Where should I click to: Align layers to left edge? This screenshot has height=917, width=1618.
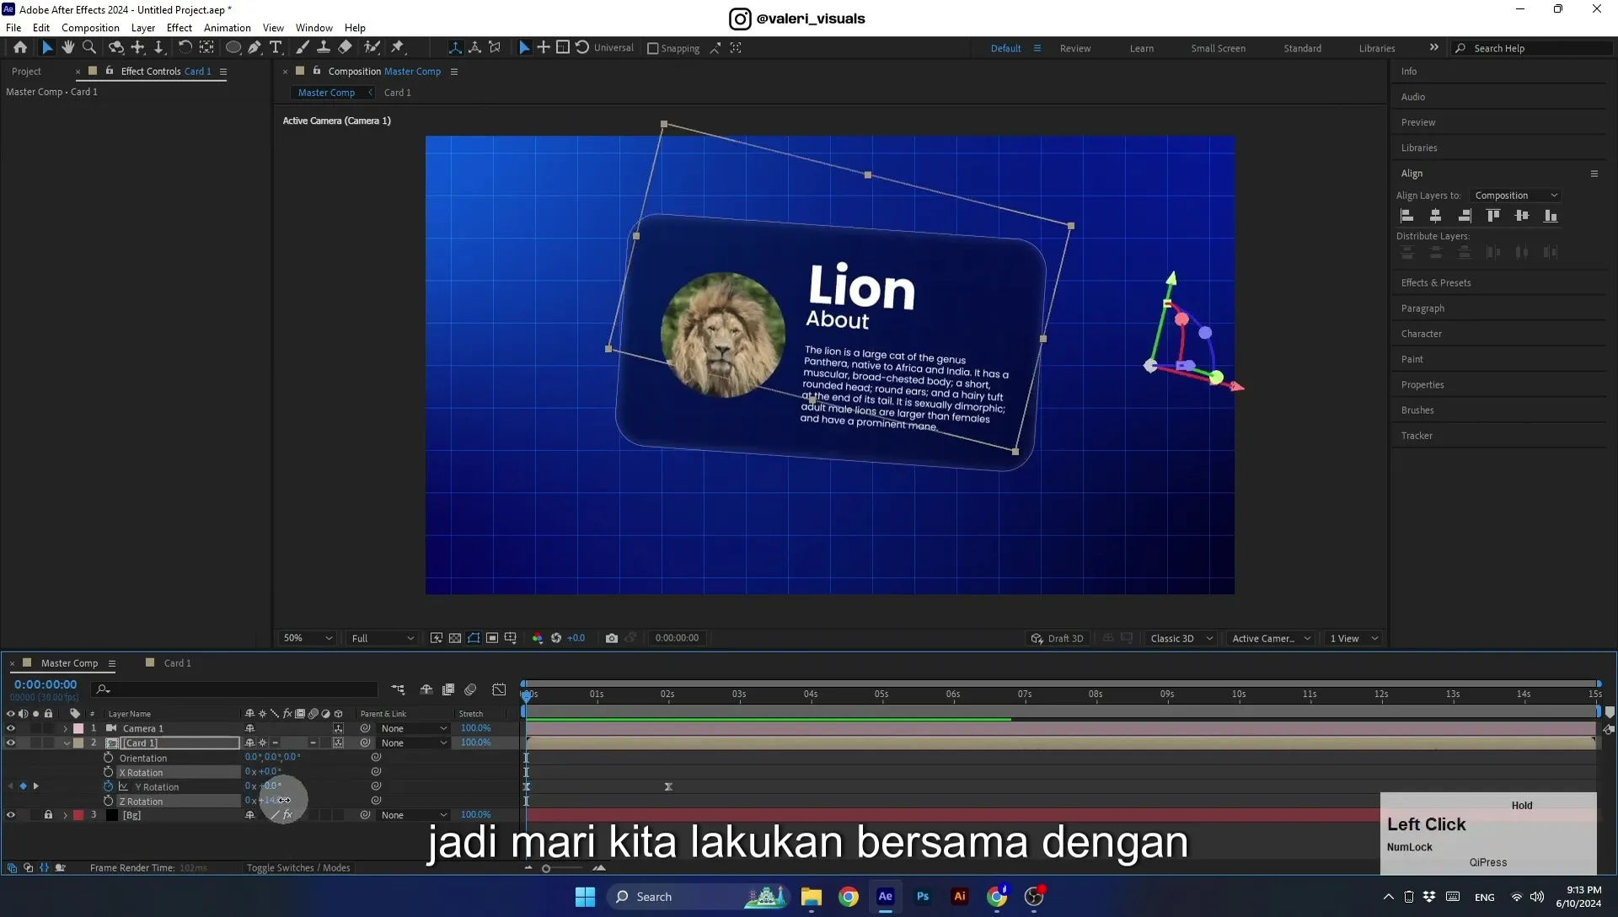(1407, 216)
